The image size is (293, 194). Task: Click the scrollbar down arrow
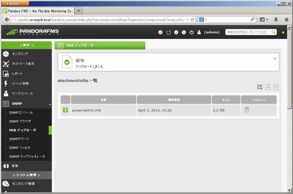289,190
